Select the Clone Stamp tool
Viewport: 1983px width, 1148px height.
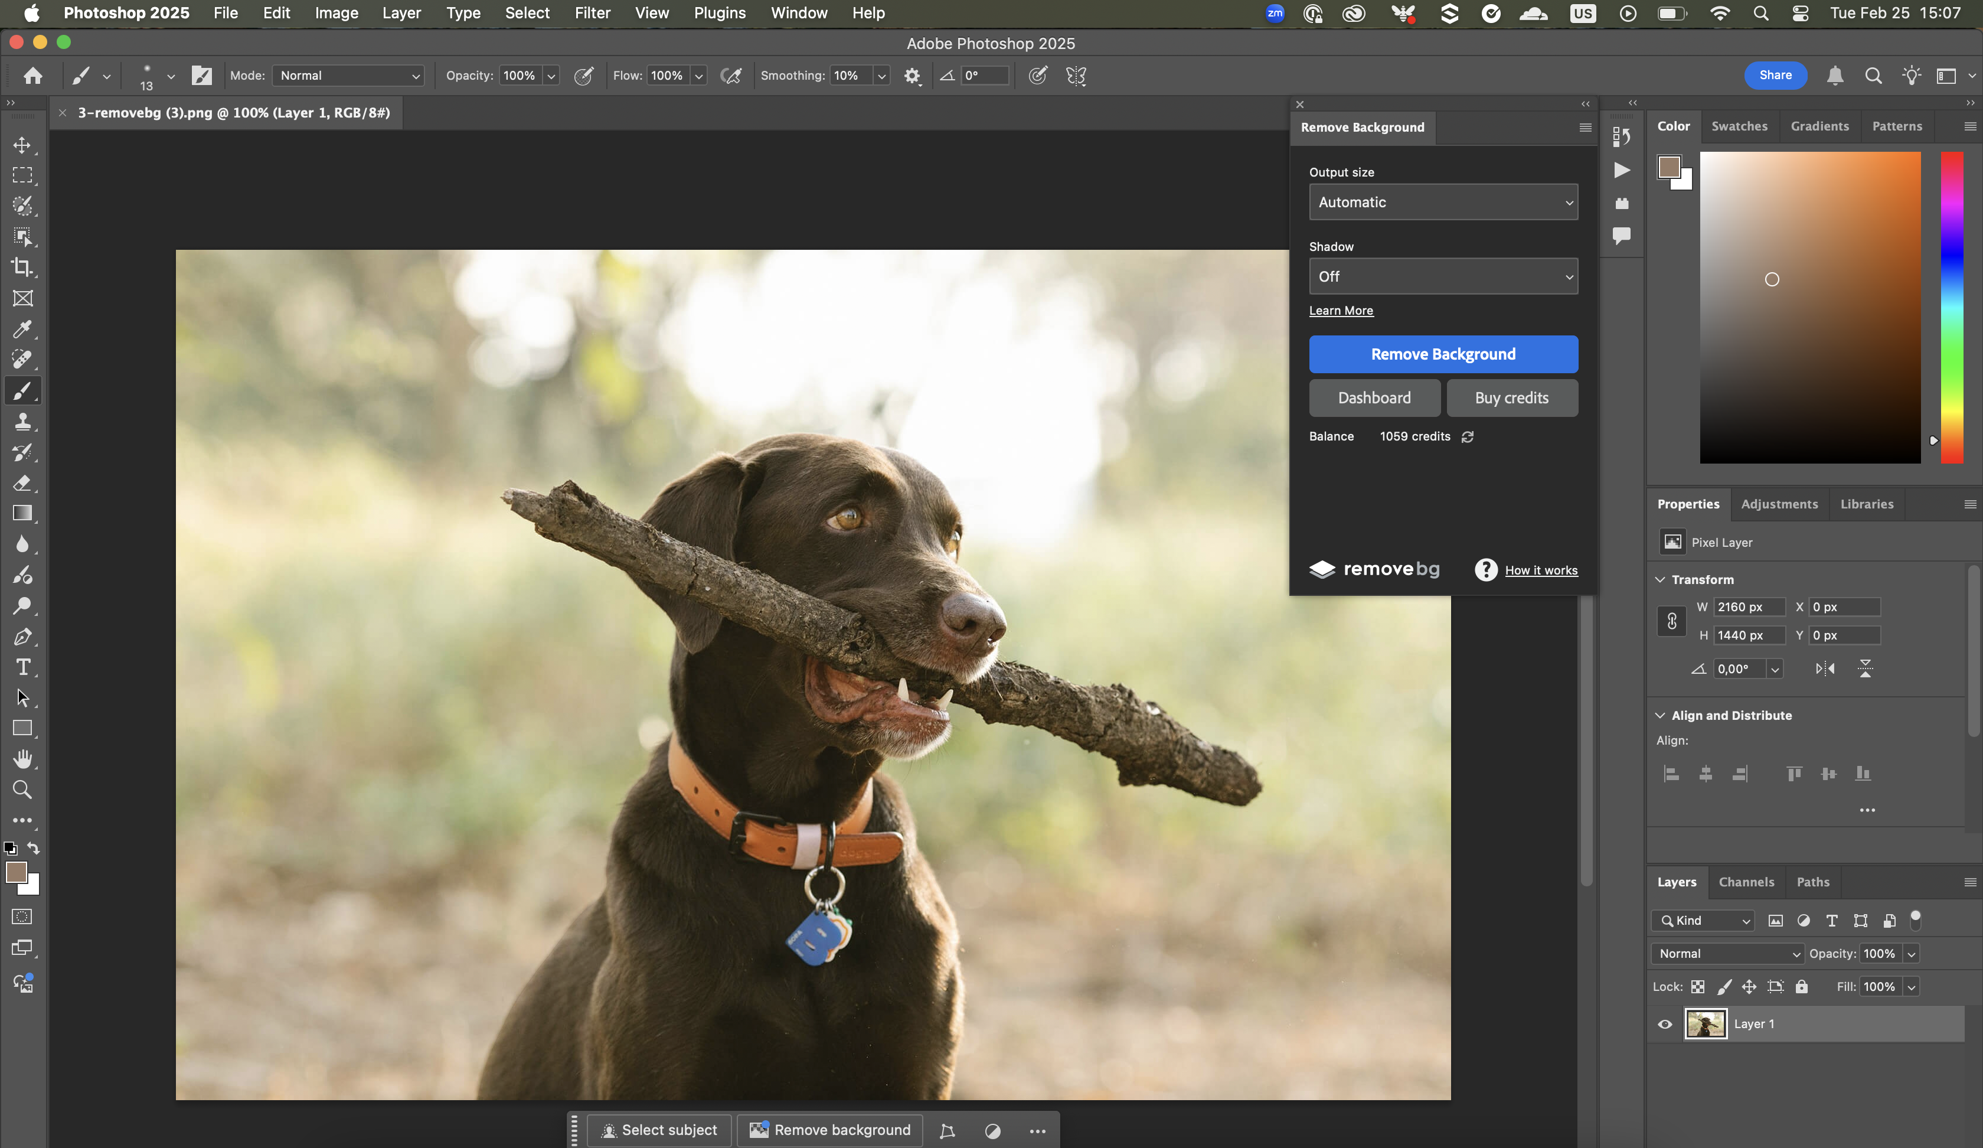pos(22,421)
